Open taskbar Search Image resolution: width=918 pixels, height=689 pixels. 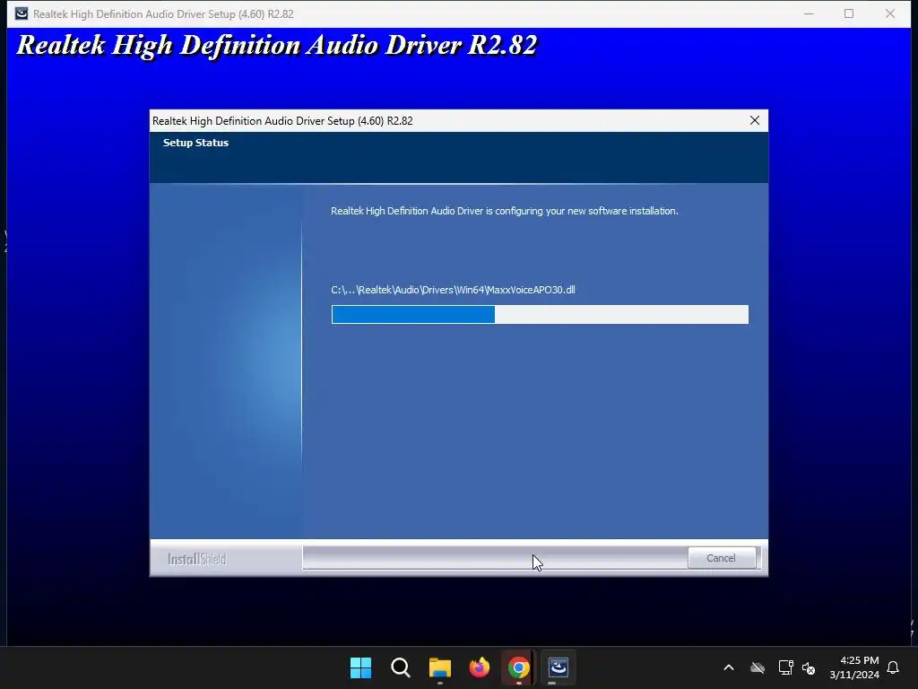401,667
